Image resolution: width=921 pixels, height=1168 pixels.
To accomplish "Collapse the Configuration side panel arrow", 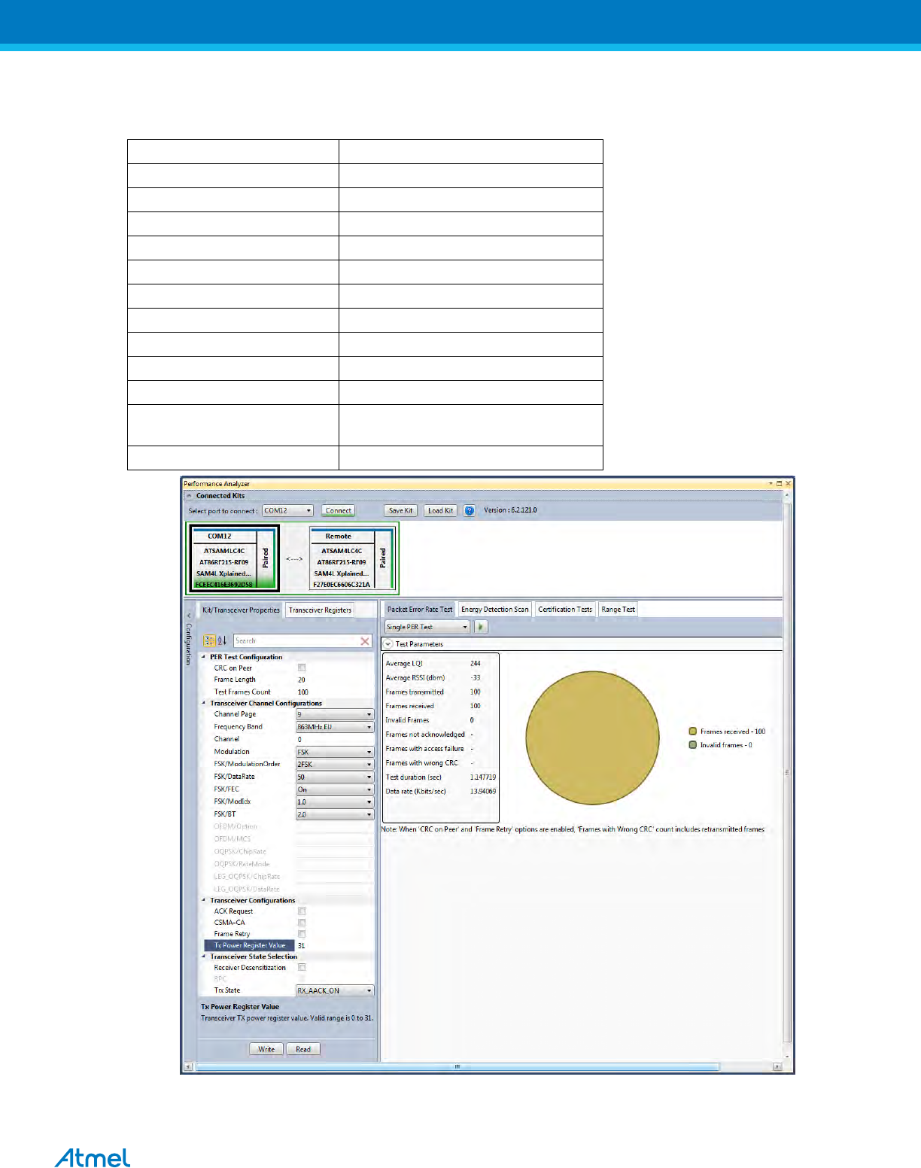I will click(189, 615).
